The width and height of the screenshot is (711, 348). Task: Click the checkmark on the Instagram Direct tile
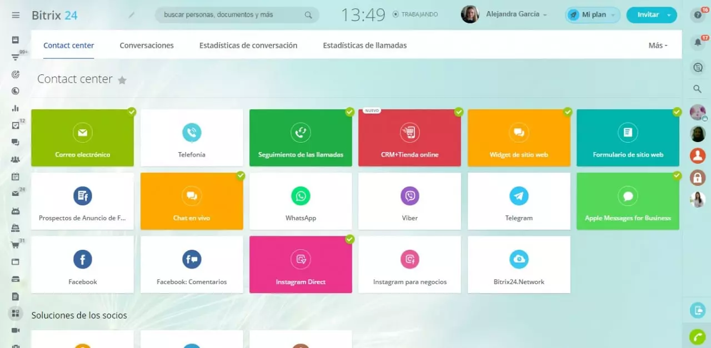349,239
